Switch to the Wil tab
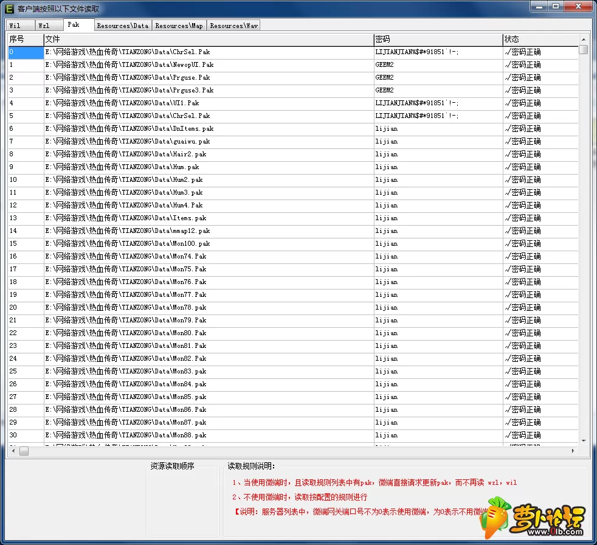 point(20,26)
